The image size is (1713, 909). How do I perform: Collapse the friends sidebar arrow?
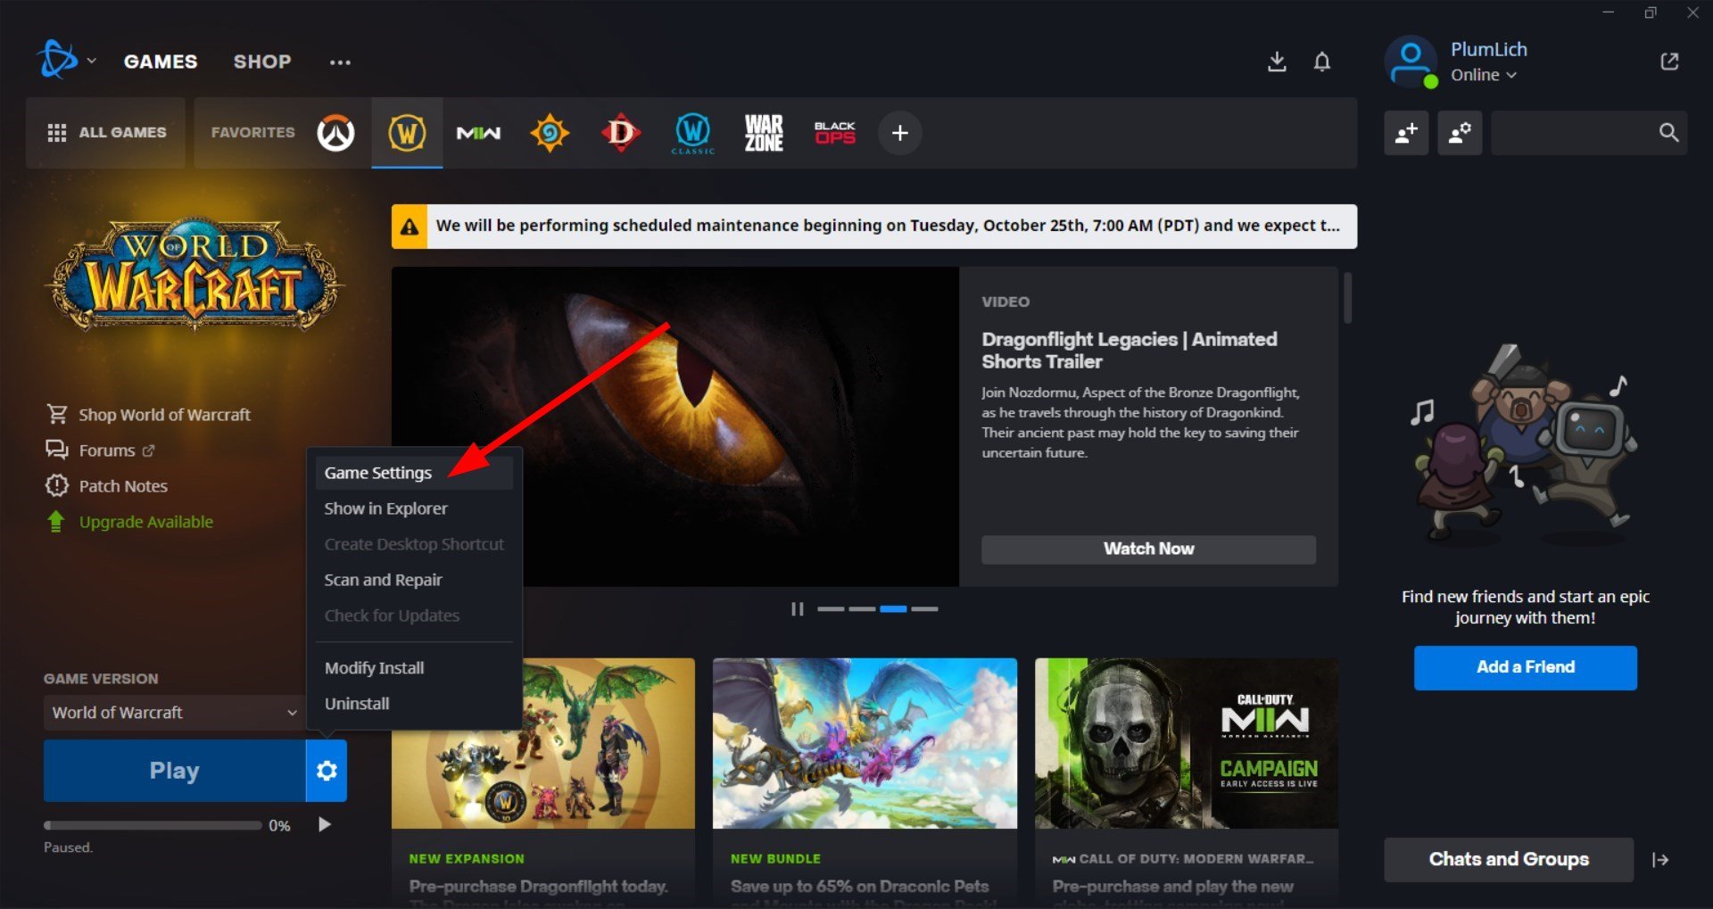[x=1660, y=860]
